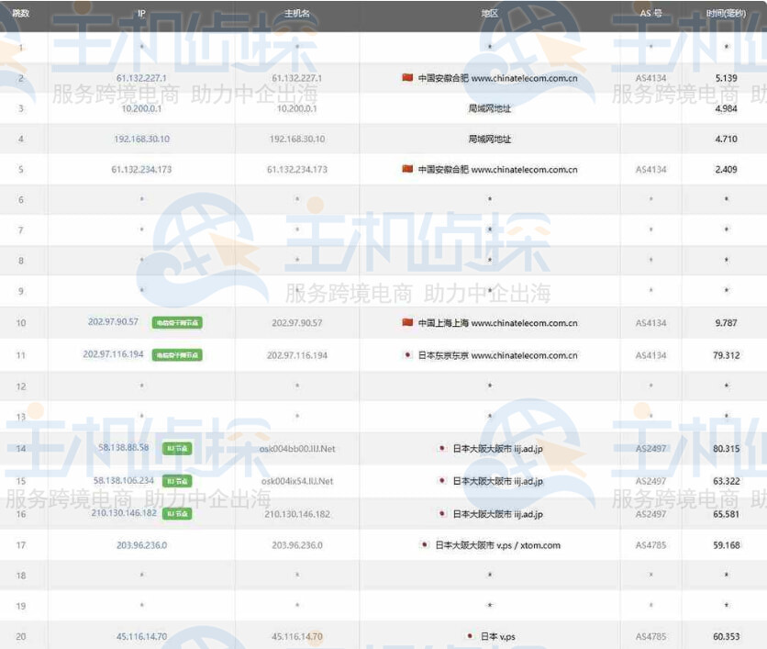Open IP link 61.132.234.173

[141, 170]
